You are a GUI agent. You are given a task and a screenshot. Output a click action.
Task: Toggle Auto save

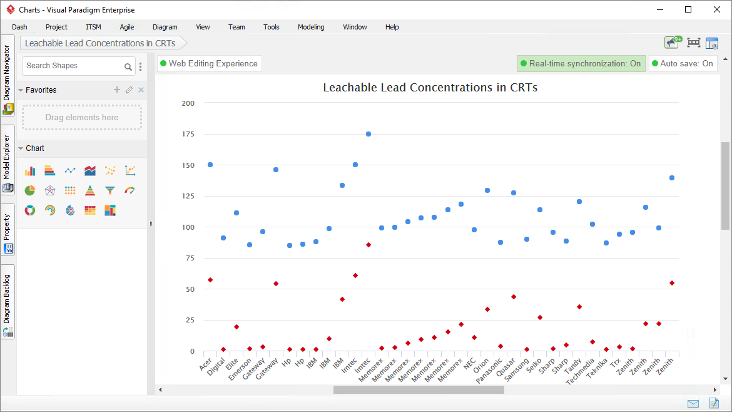pyautogui.click(x=683, y=63)
